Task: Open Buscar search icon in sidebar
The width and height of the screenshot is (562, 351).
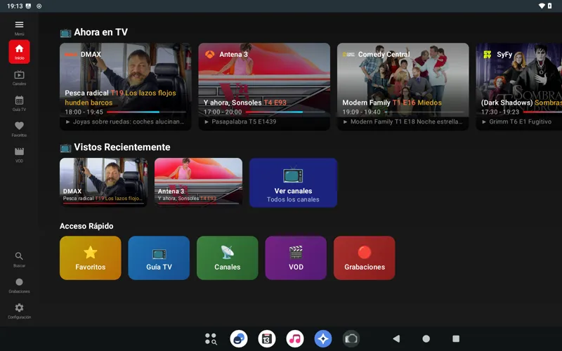Action: tap(19, 260)
